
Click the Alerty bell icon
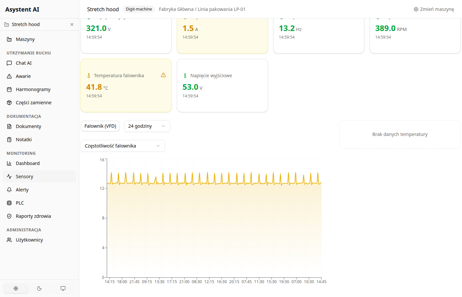point(9,190)
